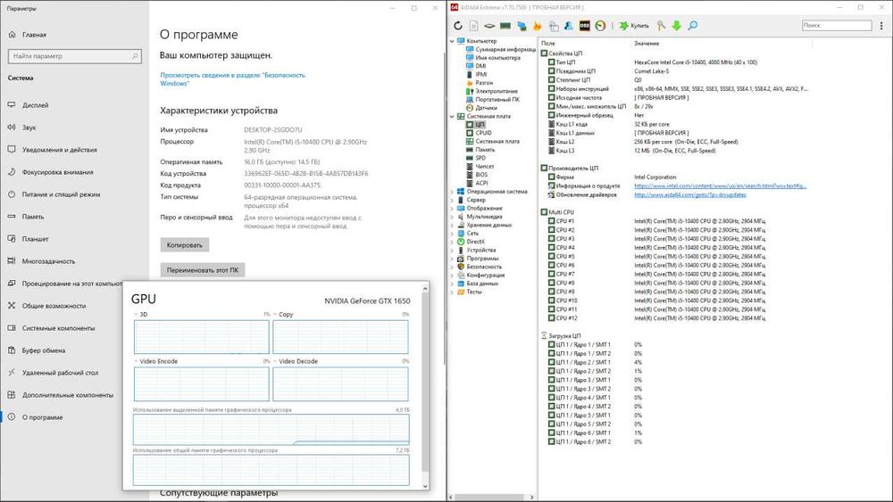Screen dimensions: 893x502
Task: Expand the Мультимедиа tree node
Action: coord(452,217)
